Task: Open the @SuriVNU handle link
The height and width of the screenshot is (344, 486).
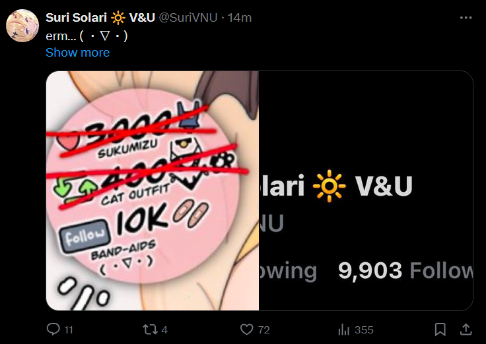Action: (188, 18)
